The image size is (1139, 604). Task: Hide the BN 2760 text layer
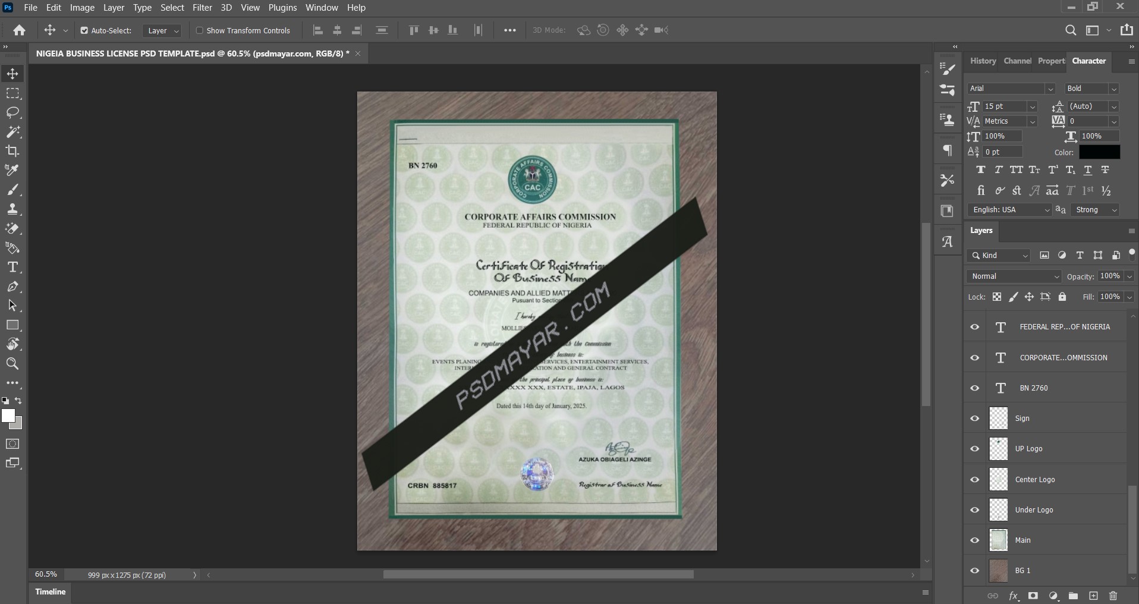tap(975, 388)
